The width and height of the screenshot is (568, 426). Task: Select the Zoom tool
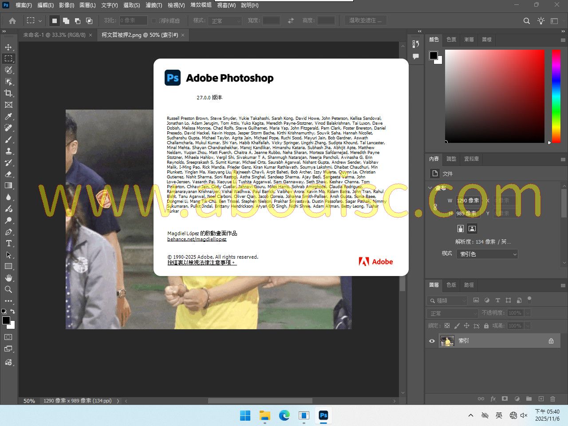[8, 289]
